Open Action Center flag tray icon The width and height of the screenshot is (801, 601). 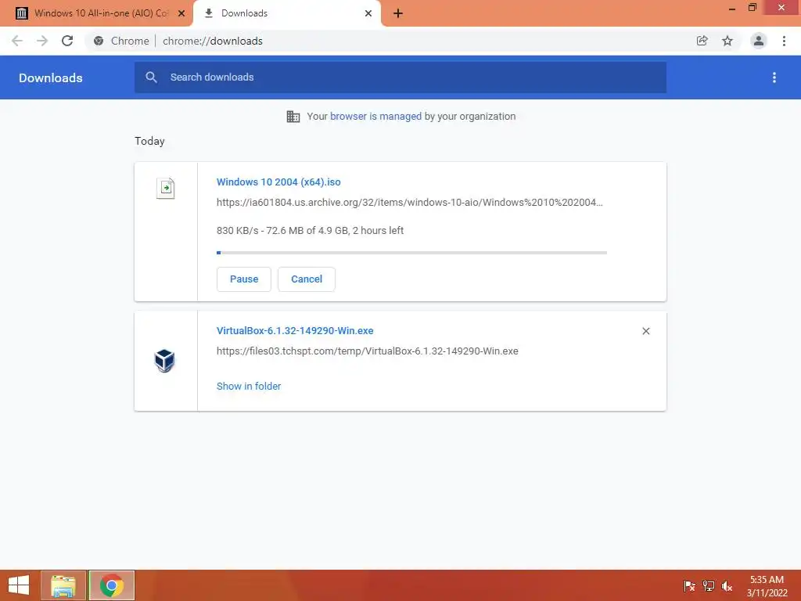tap(689, 585)
